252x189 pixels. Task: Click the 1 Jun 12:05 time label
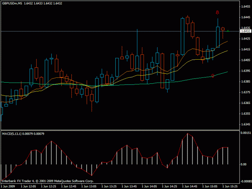29,187
